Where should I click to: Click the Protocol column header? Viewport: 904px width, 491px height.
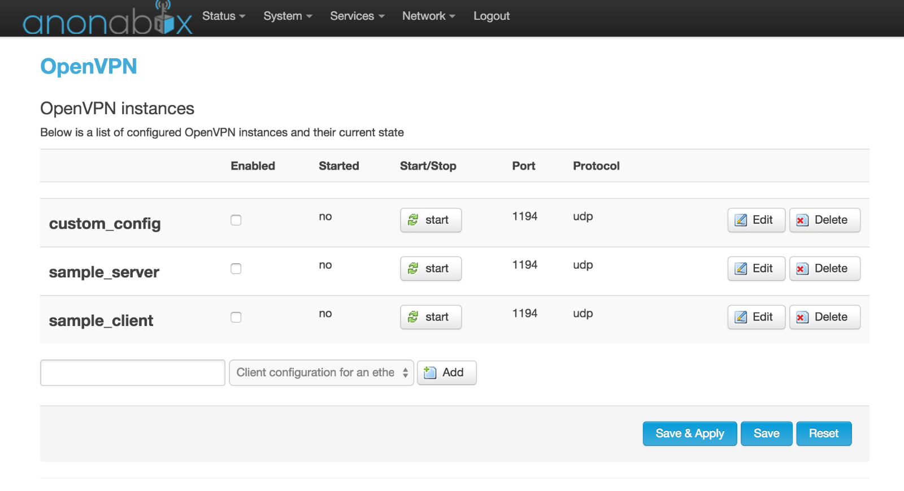(597, 166)
